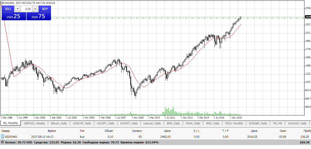Select the open buy order row 83200461
The image size is (311, 149).
pyautogui.click(x=155, y=137)
